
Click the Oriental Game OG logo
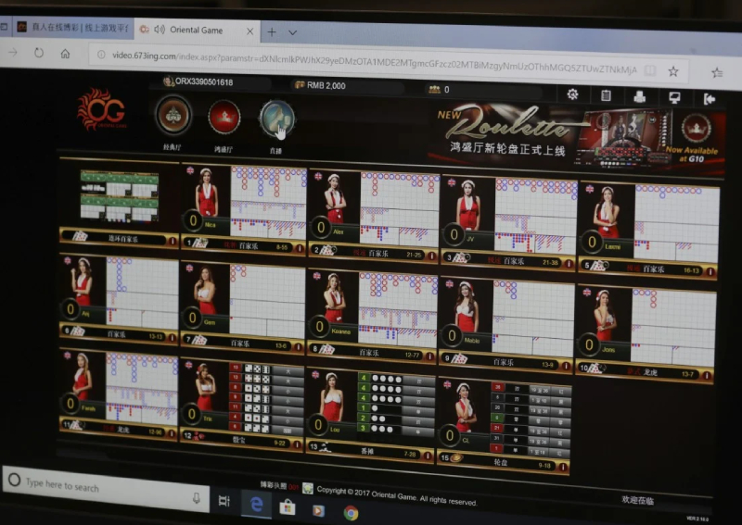(x=101, y=109)
